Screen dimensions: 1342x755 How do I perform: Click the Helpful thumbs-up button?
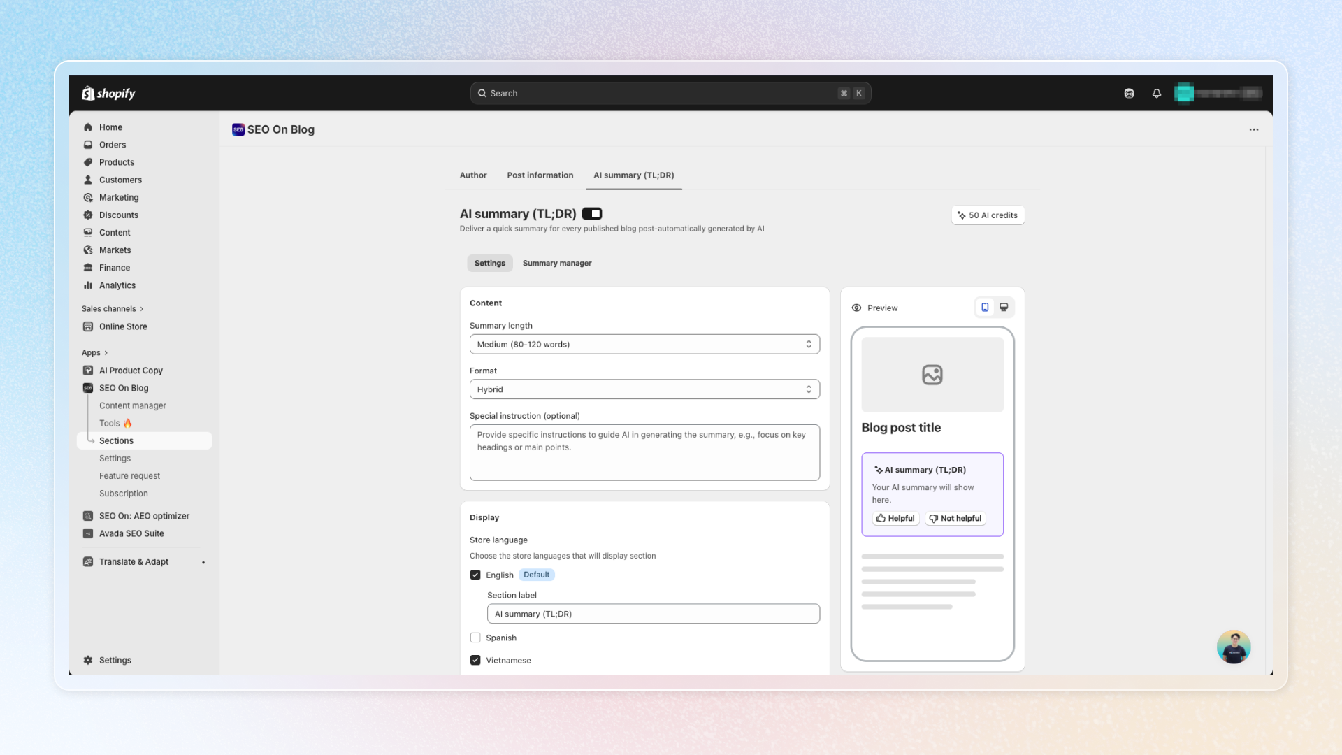(895, 518)
